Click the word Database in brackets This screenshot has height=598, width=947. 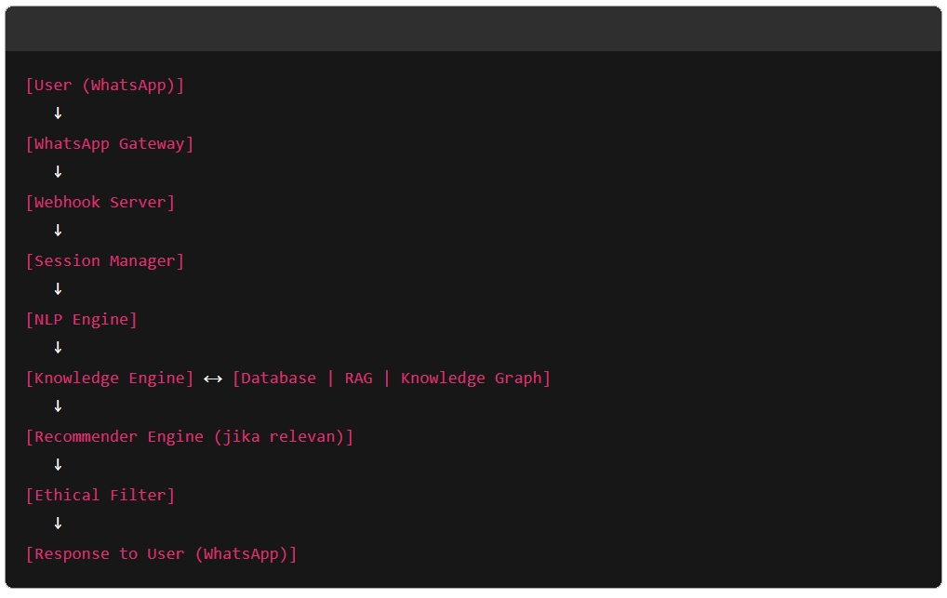click(278, 379)
